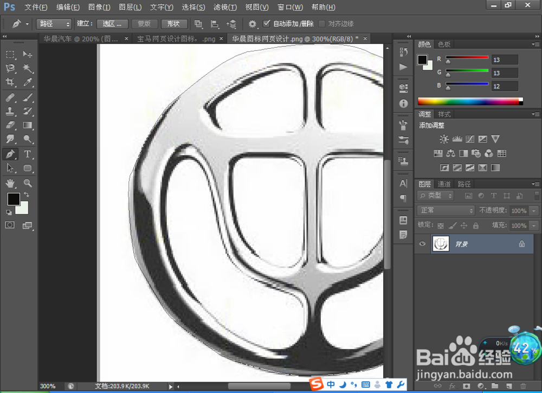Open path arrangement options

[231, 24]
